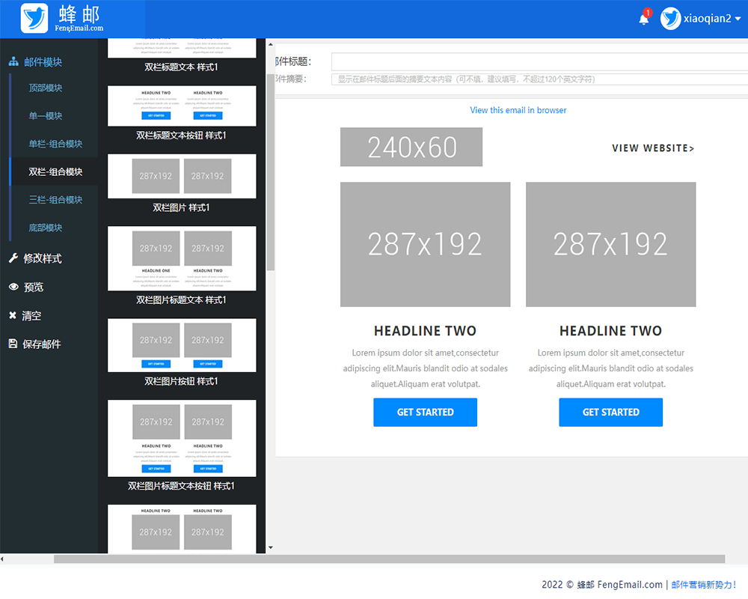Screen dimensions: 748x599
Task: Open 底部模块 category
Action: pyautogui.click(x=46, y=228)
